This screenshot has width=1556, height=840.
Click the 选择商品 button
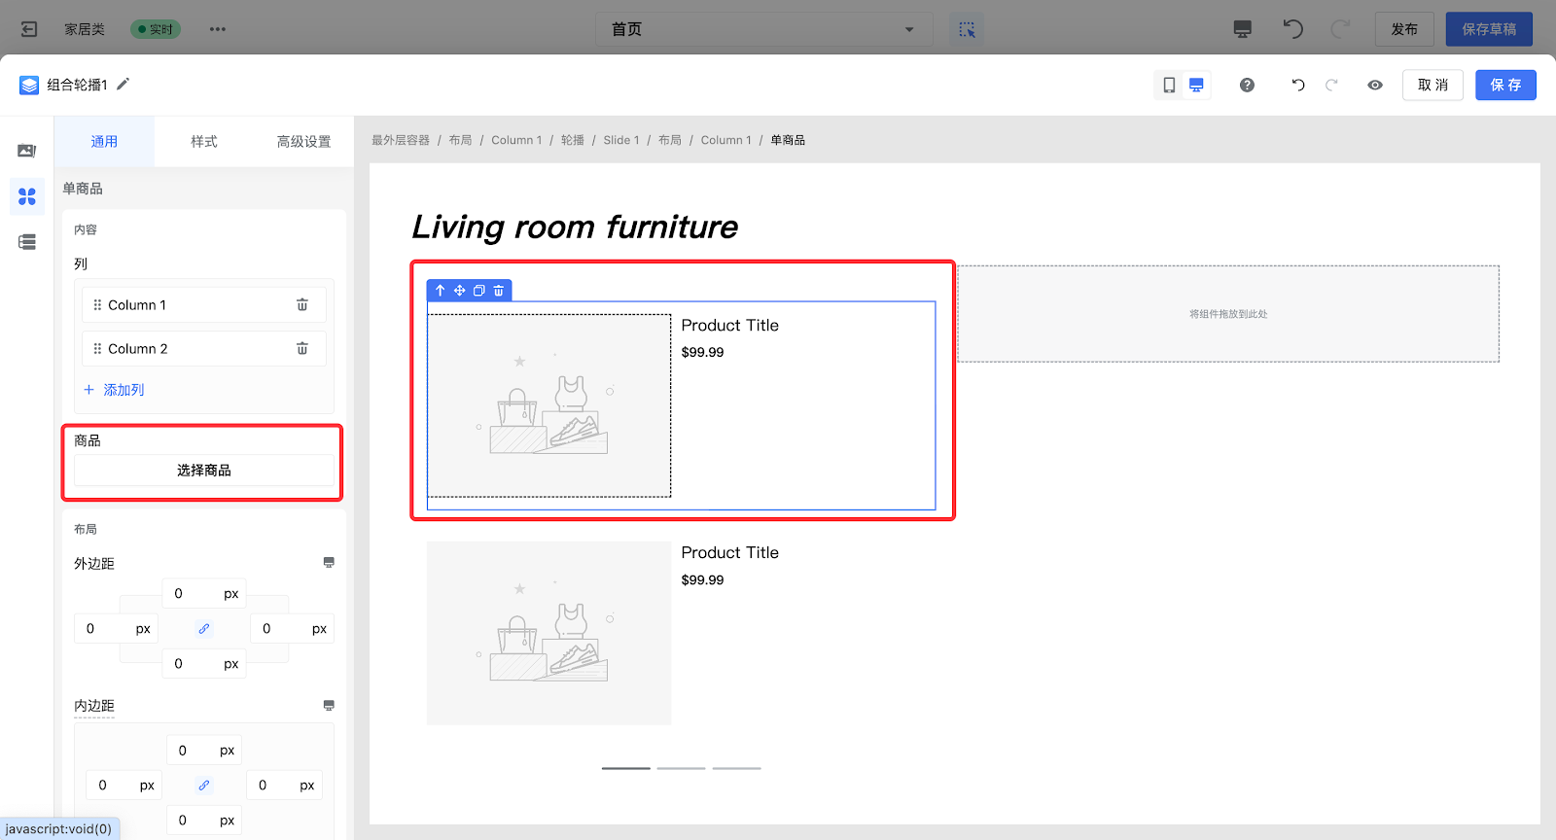pyautogui.click(x=204, y=471)
